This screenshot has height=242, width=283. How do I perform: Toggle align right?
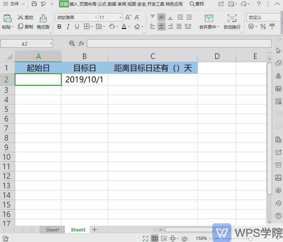point(170,27)
